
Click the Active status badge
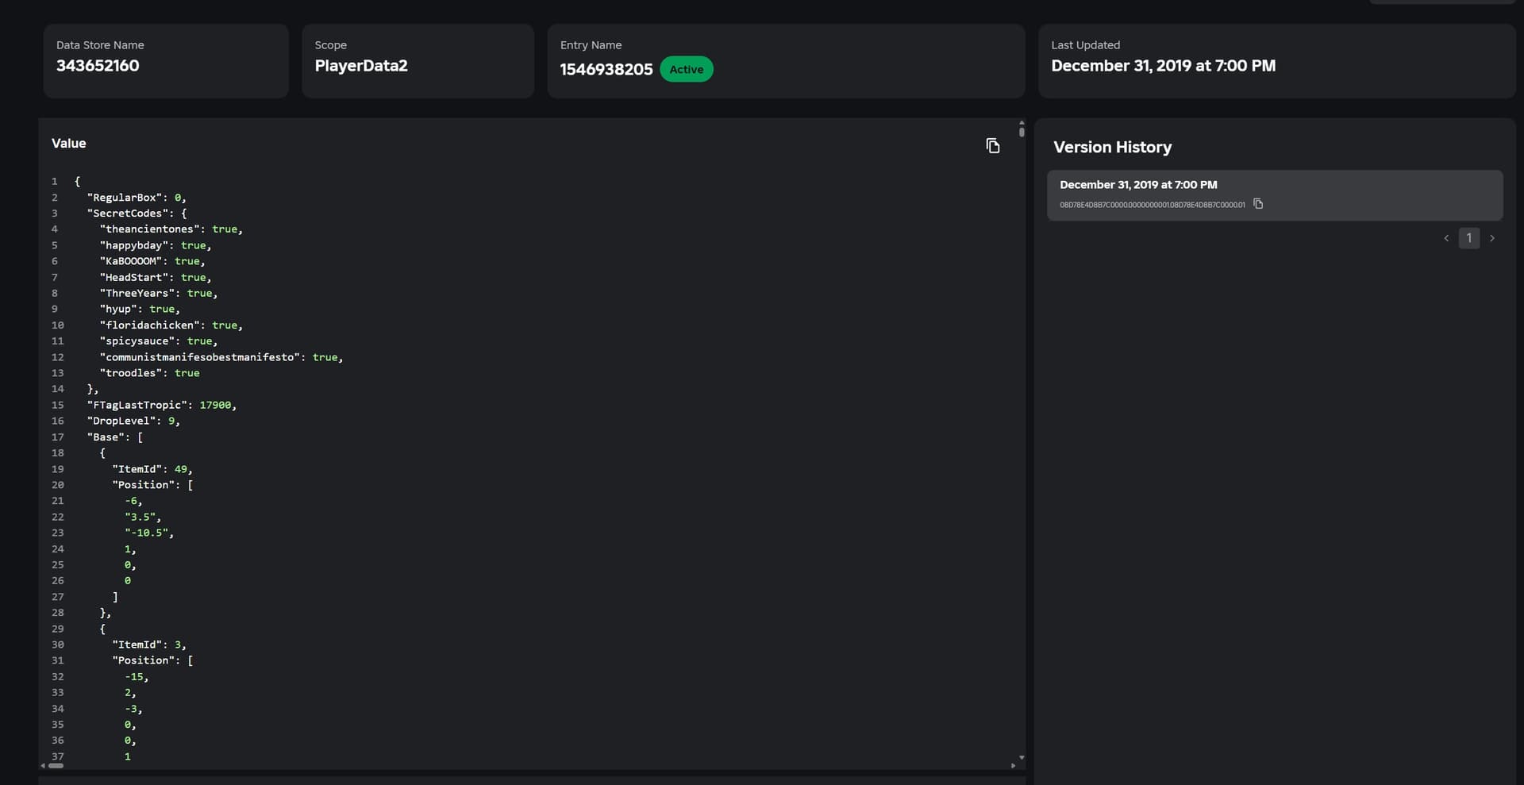point(687,69)
